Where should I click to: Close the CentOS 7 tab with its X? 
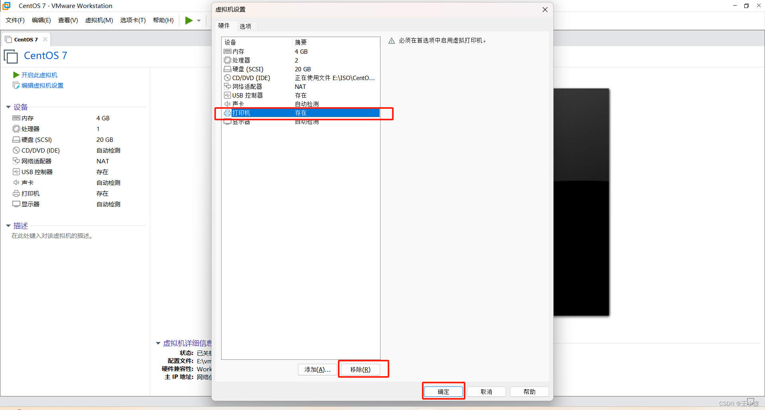pyautogui.click(x=45, y=39)
